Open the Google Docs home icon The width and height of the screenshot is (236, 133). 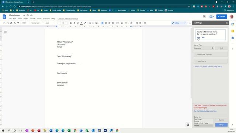coord(4,17)
